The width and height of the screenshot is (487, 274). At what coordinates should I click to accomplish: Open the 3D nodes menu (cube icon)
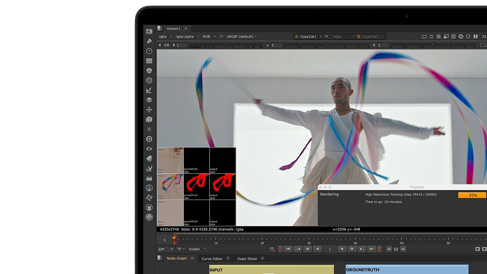(x=149, y=119)
